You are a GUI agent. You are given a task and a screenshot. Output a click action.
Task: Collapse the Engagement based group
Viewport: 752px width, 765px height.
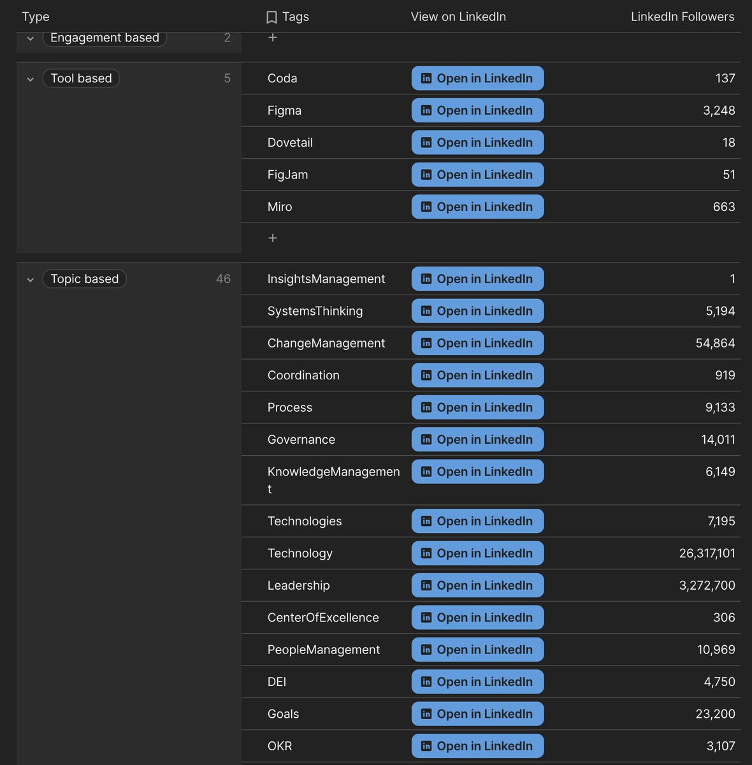coord(30,38)
